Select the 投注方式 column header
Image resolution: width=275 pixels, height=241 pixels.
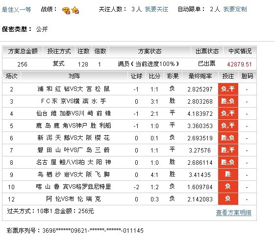pyautogui.click(x=59, y=51)
